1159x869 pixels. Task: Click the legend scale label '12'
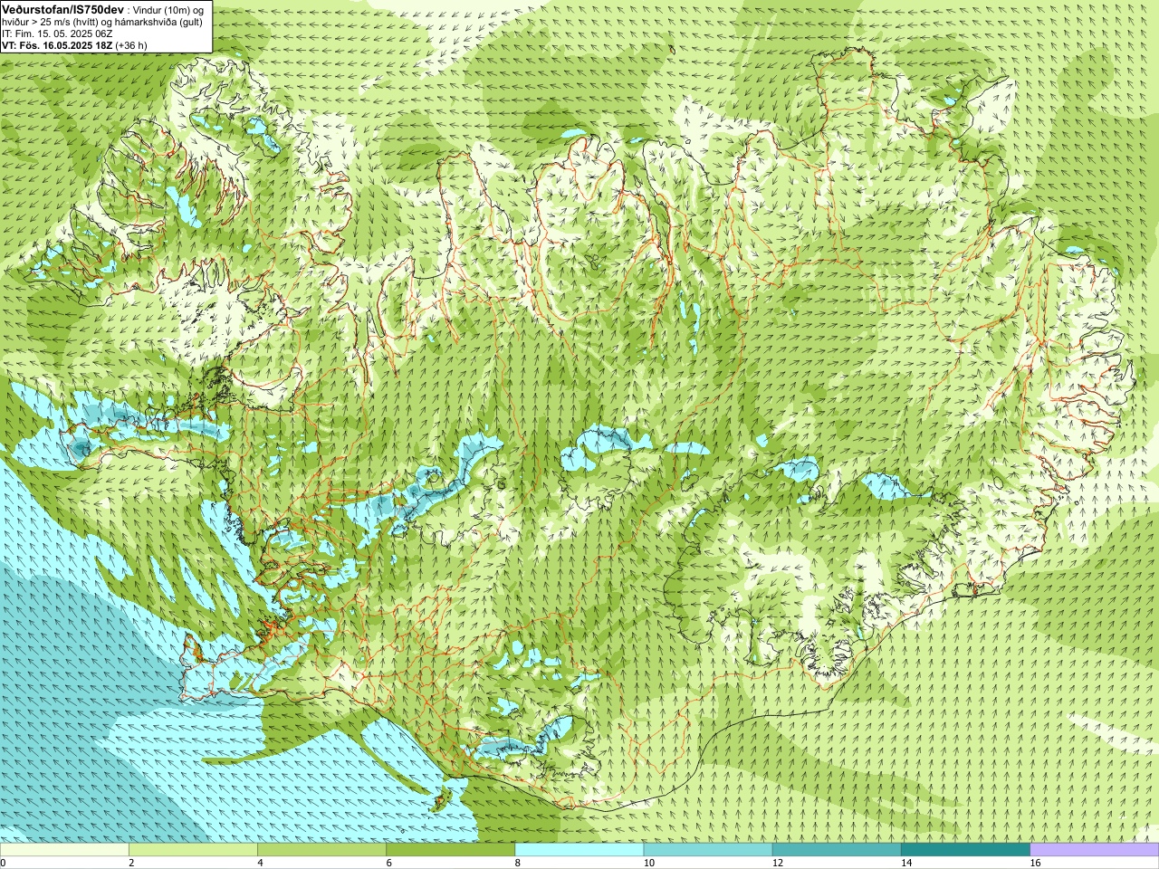[778, 863]
